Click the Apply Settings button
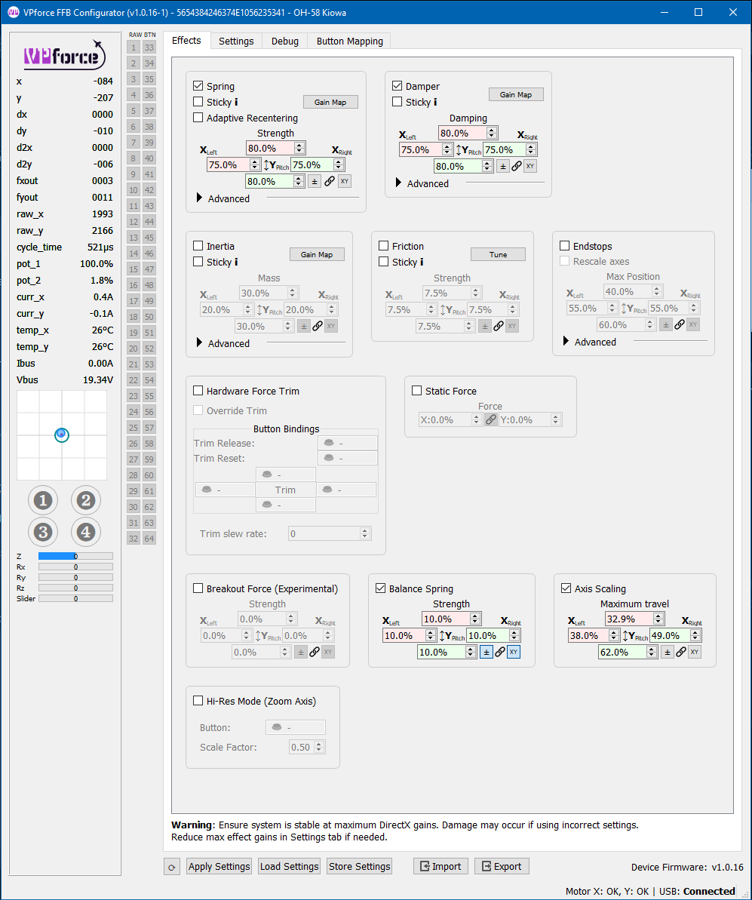 click(x=219, y=867)
